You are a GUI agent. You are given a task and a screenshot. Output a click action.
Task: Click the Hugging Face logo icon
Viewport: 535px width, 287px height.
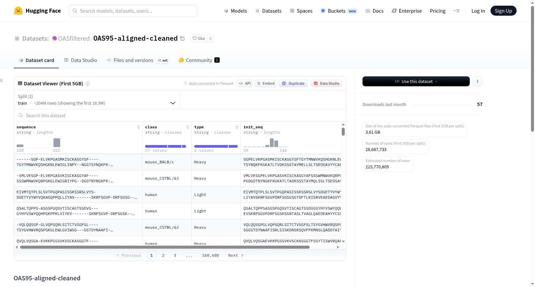tap(18, 11)
